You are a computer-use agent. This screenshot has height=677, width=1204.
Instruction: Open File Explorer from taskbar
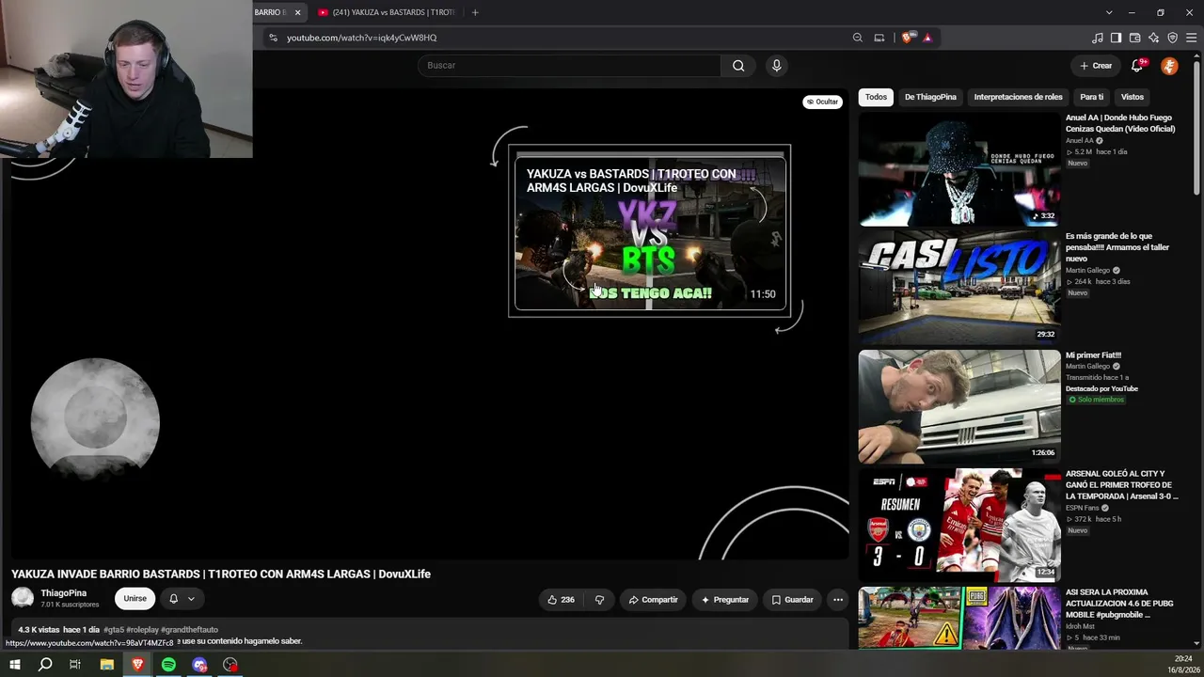coord(107,665)
